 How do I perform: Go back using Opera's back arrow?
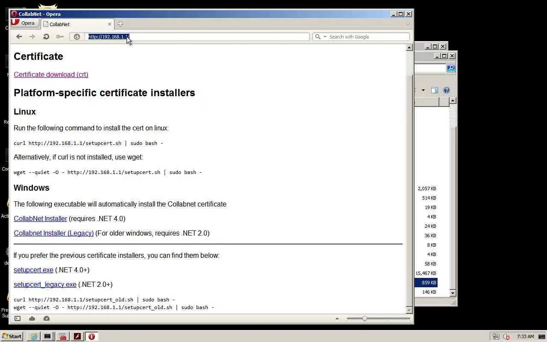click(19, 37)
